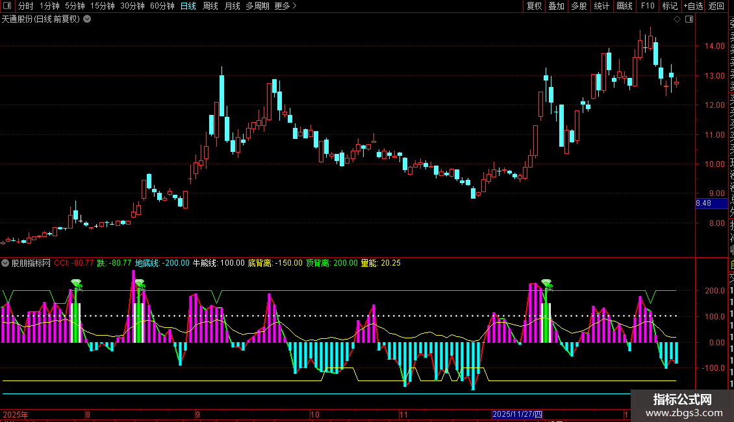This screenshot has width=734, height=422.
Task: Click the diamond marker icon on chart
Action: [677, 19]
